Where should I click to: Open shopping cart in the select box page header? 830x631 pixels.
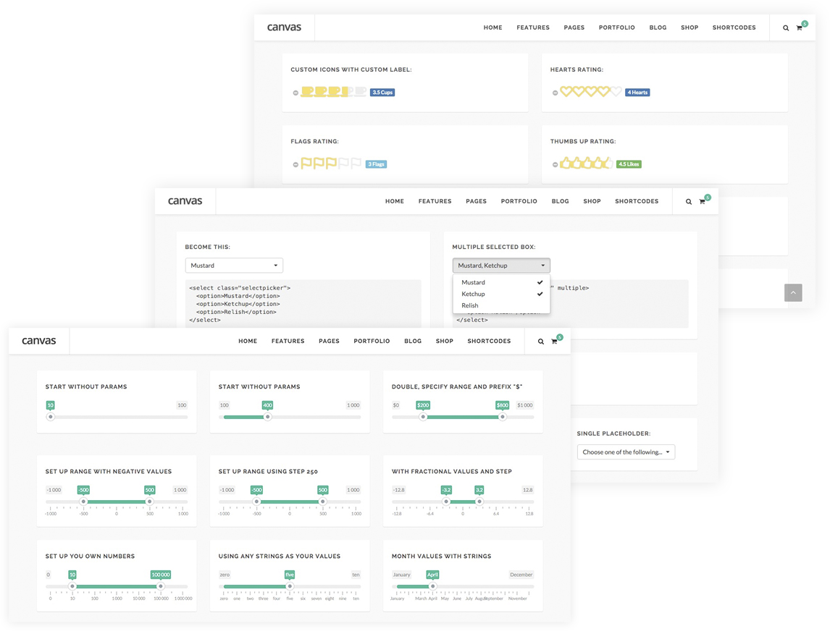click(702, 202)
